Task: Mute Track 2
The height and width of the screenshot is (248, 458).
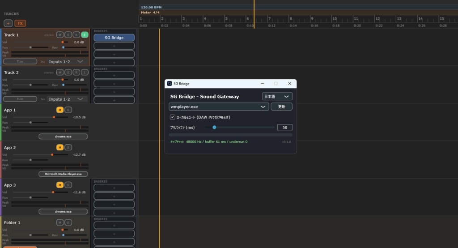Action: [60, 72]
